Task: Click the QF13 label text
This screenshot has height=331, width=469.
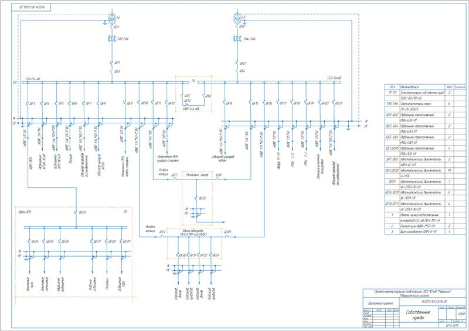Action: 187,101
